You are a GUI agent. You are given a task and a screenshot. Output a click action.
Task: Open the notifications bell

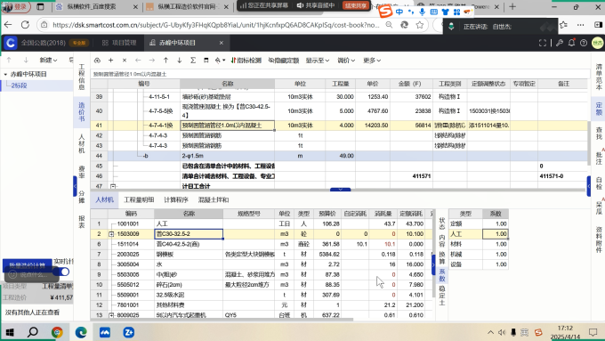click(x=571, y=43)
